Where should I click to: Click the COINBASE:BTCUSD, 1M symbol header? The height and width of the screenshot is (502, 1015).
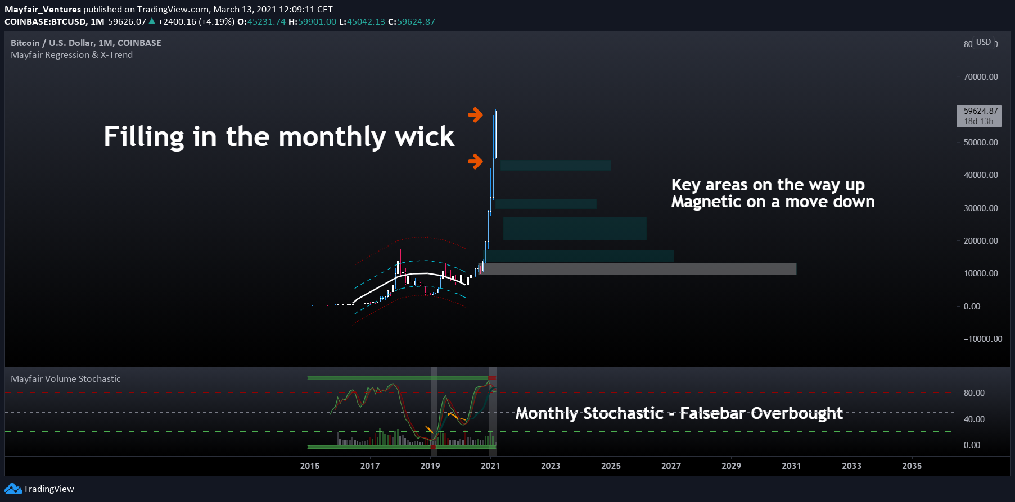point(55,22)
